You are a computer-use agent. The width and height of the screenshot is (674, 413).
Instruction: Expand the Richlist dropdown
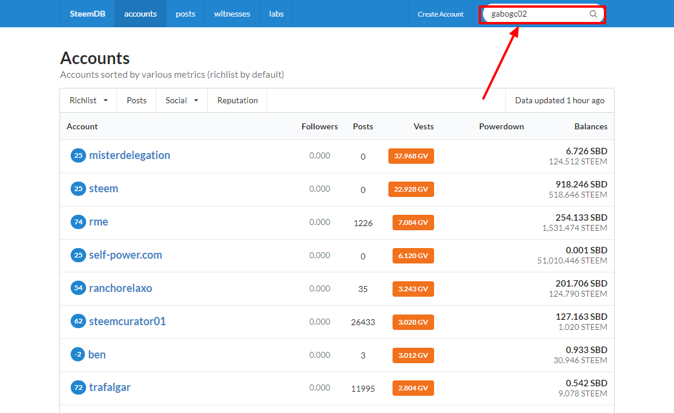coord(88,100)
